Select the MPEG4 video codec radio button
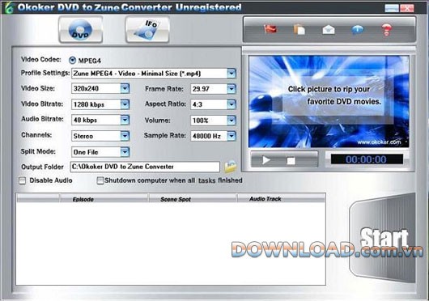 coord(72,60)
